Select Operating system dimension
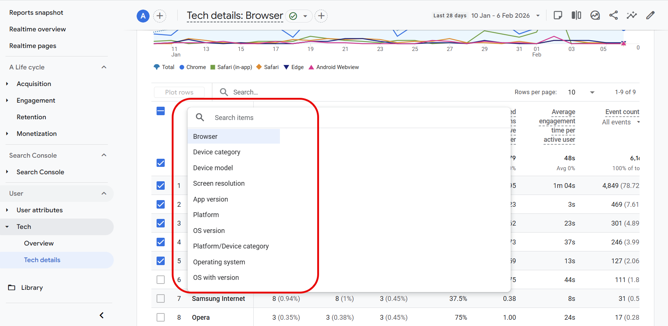 [x=219, y=262]
